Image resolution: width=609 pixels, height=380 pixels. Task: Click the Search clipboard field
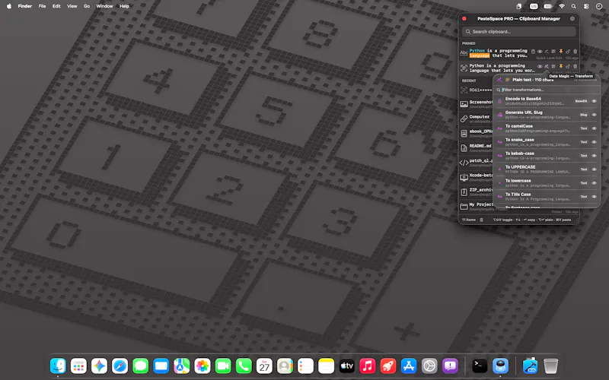(519, 31)
